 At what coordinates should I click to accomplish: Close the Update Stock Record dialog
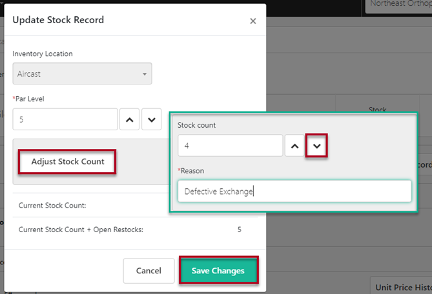coord(252,21)
